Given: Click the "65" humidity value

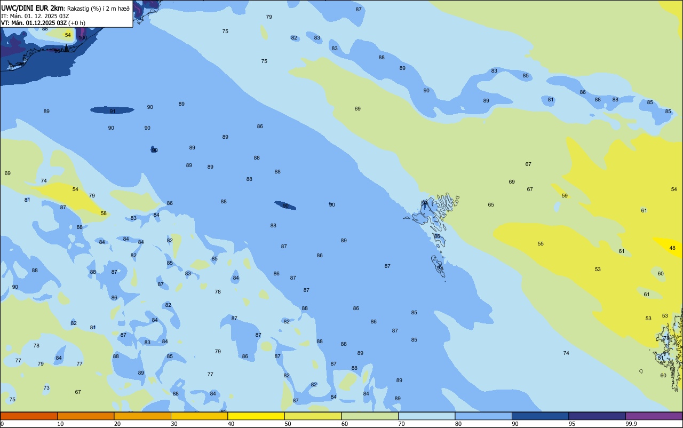Looking at the screenshot, I should [x=491, y=204].
